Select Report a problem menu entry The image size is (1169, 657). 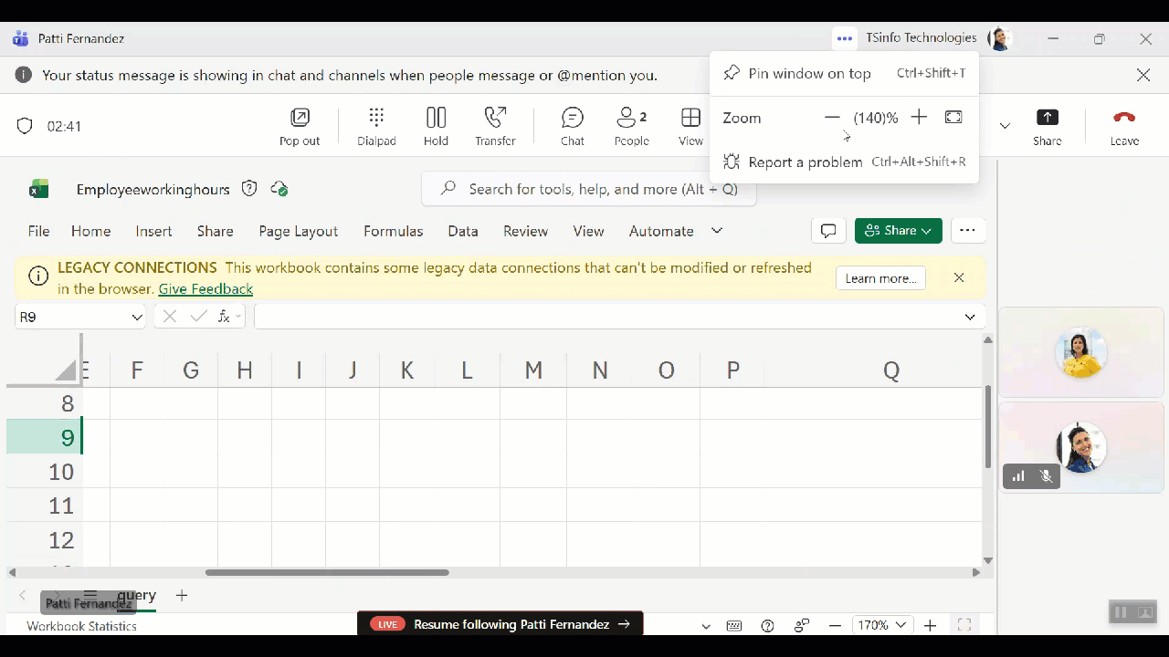point(805,162)
